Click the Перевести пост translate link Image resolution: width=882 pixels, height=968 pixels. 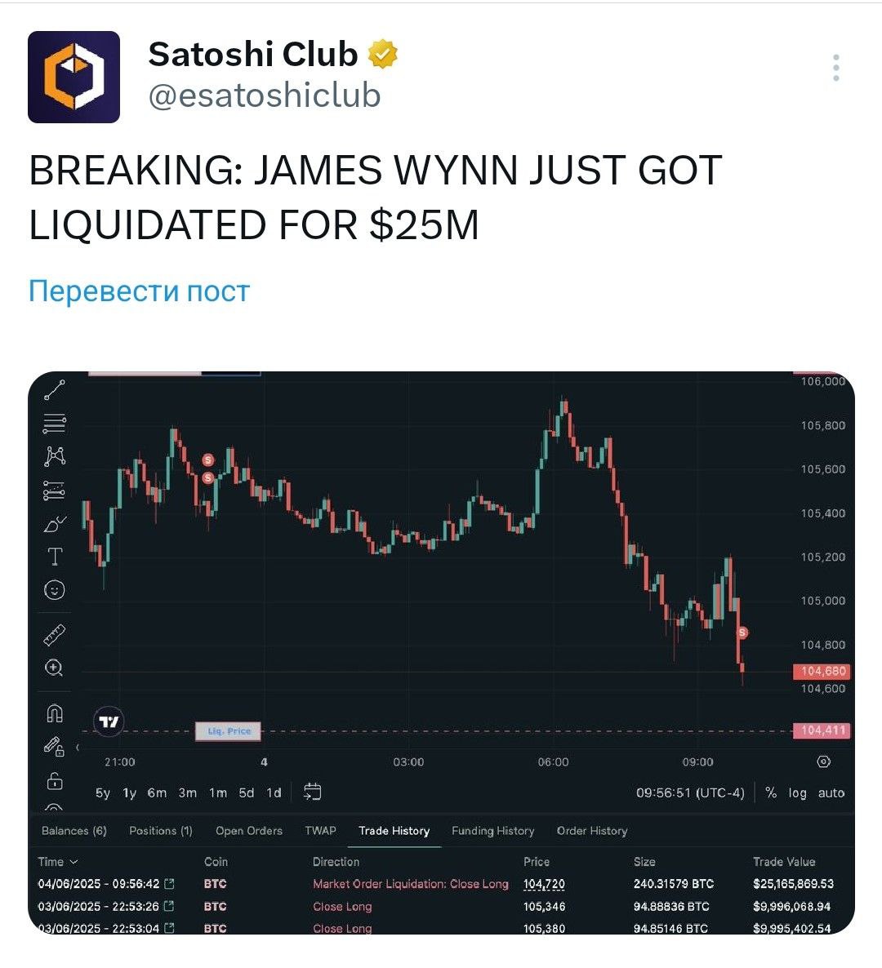tap(139, 291)
